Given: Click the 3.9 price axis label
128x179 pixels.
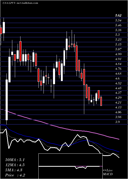Looking at the screenshot, I should pos(118,122).
